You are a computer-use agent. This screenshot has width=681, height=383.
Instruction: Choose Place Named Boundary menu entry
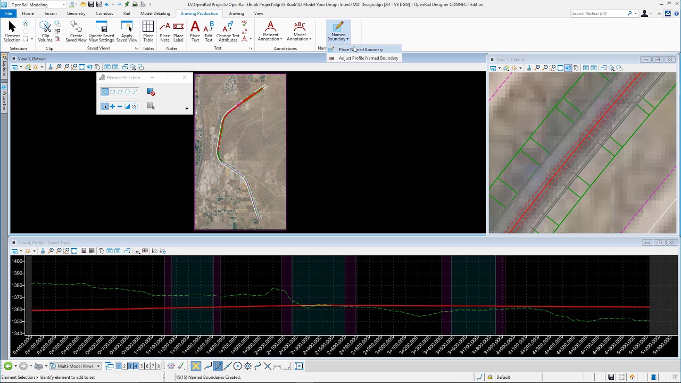[x=364, y=49]
